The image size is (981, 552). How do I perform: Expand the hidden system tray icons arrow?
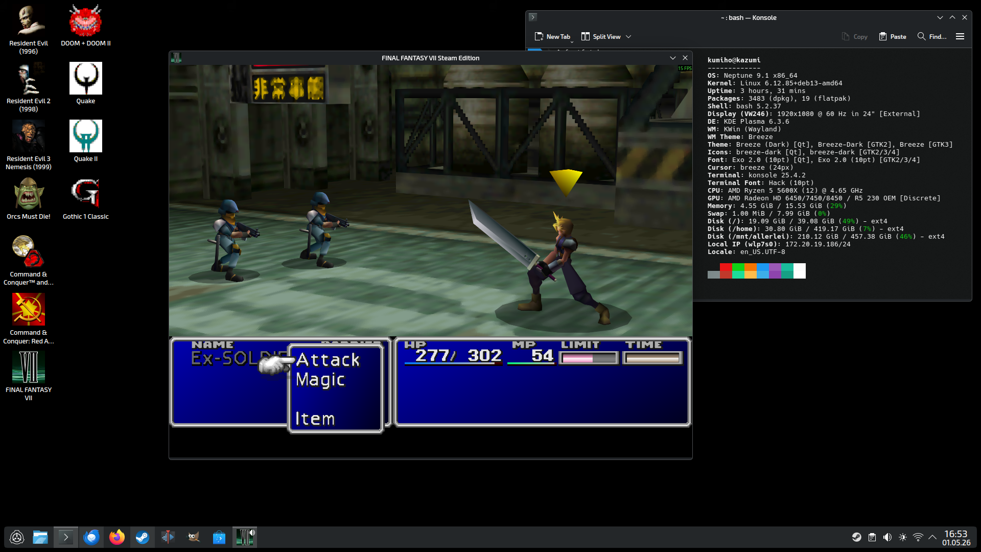(x=932, y=537)
